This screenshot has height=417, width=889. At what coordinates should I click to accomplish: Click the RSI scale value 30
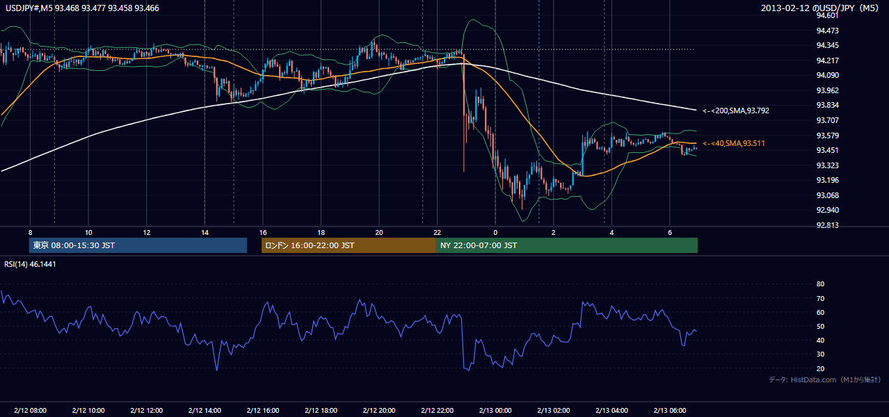[x=820, y=354]
